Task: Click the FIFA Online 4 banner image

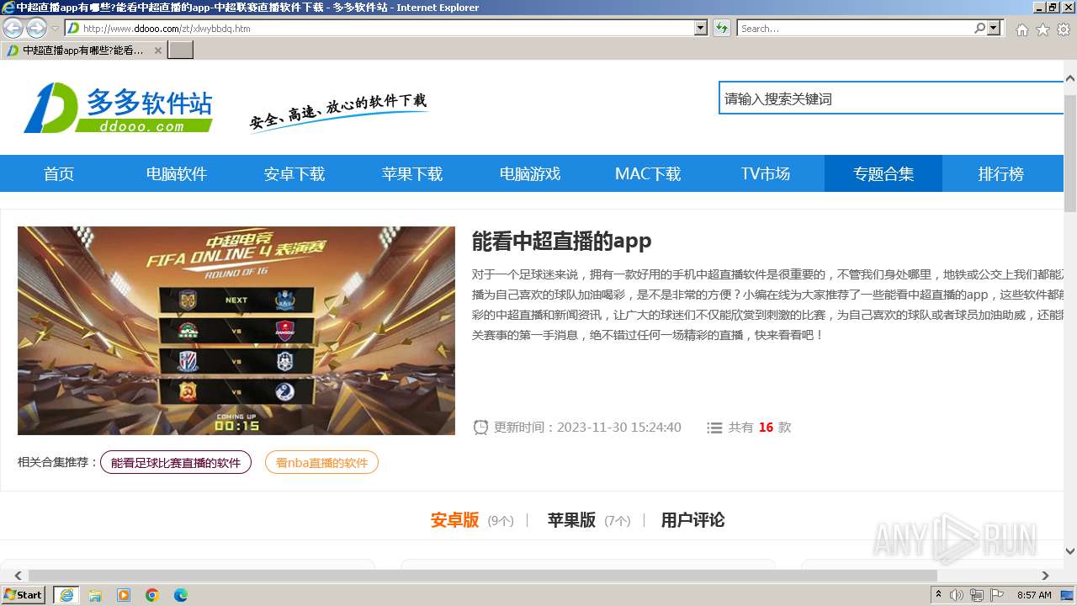Action: point(236,331)
